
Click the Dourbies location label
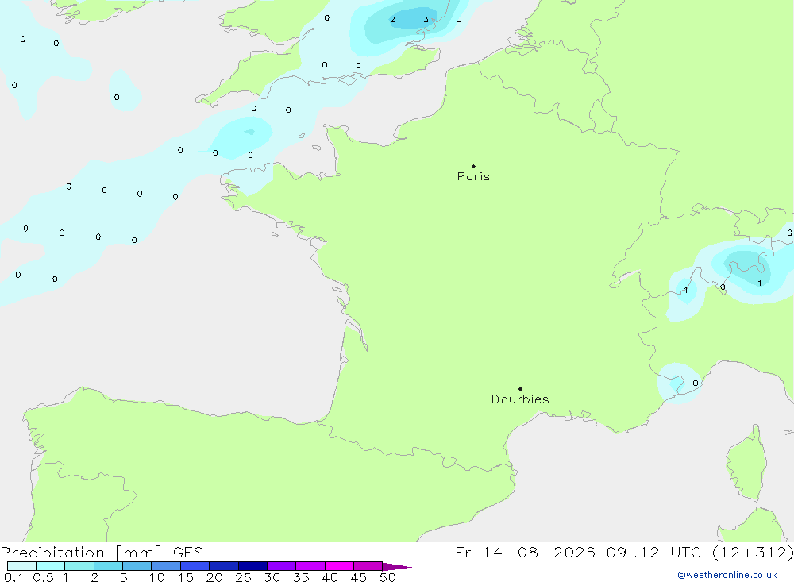(520, 399)
